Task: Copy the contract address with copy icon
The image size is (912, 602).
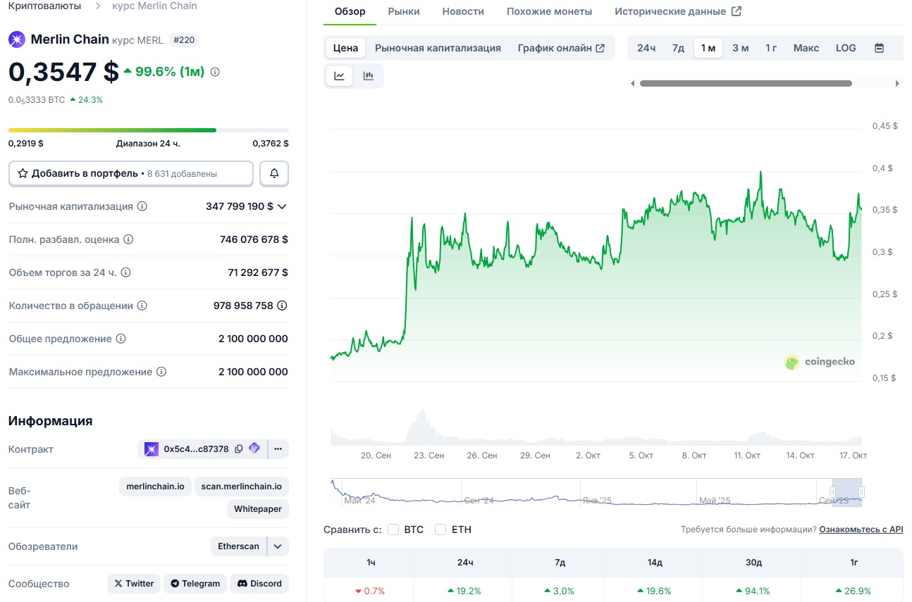Action: tap(238, 449)
